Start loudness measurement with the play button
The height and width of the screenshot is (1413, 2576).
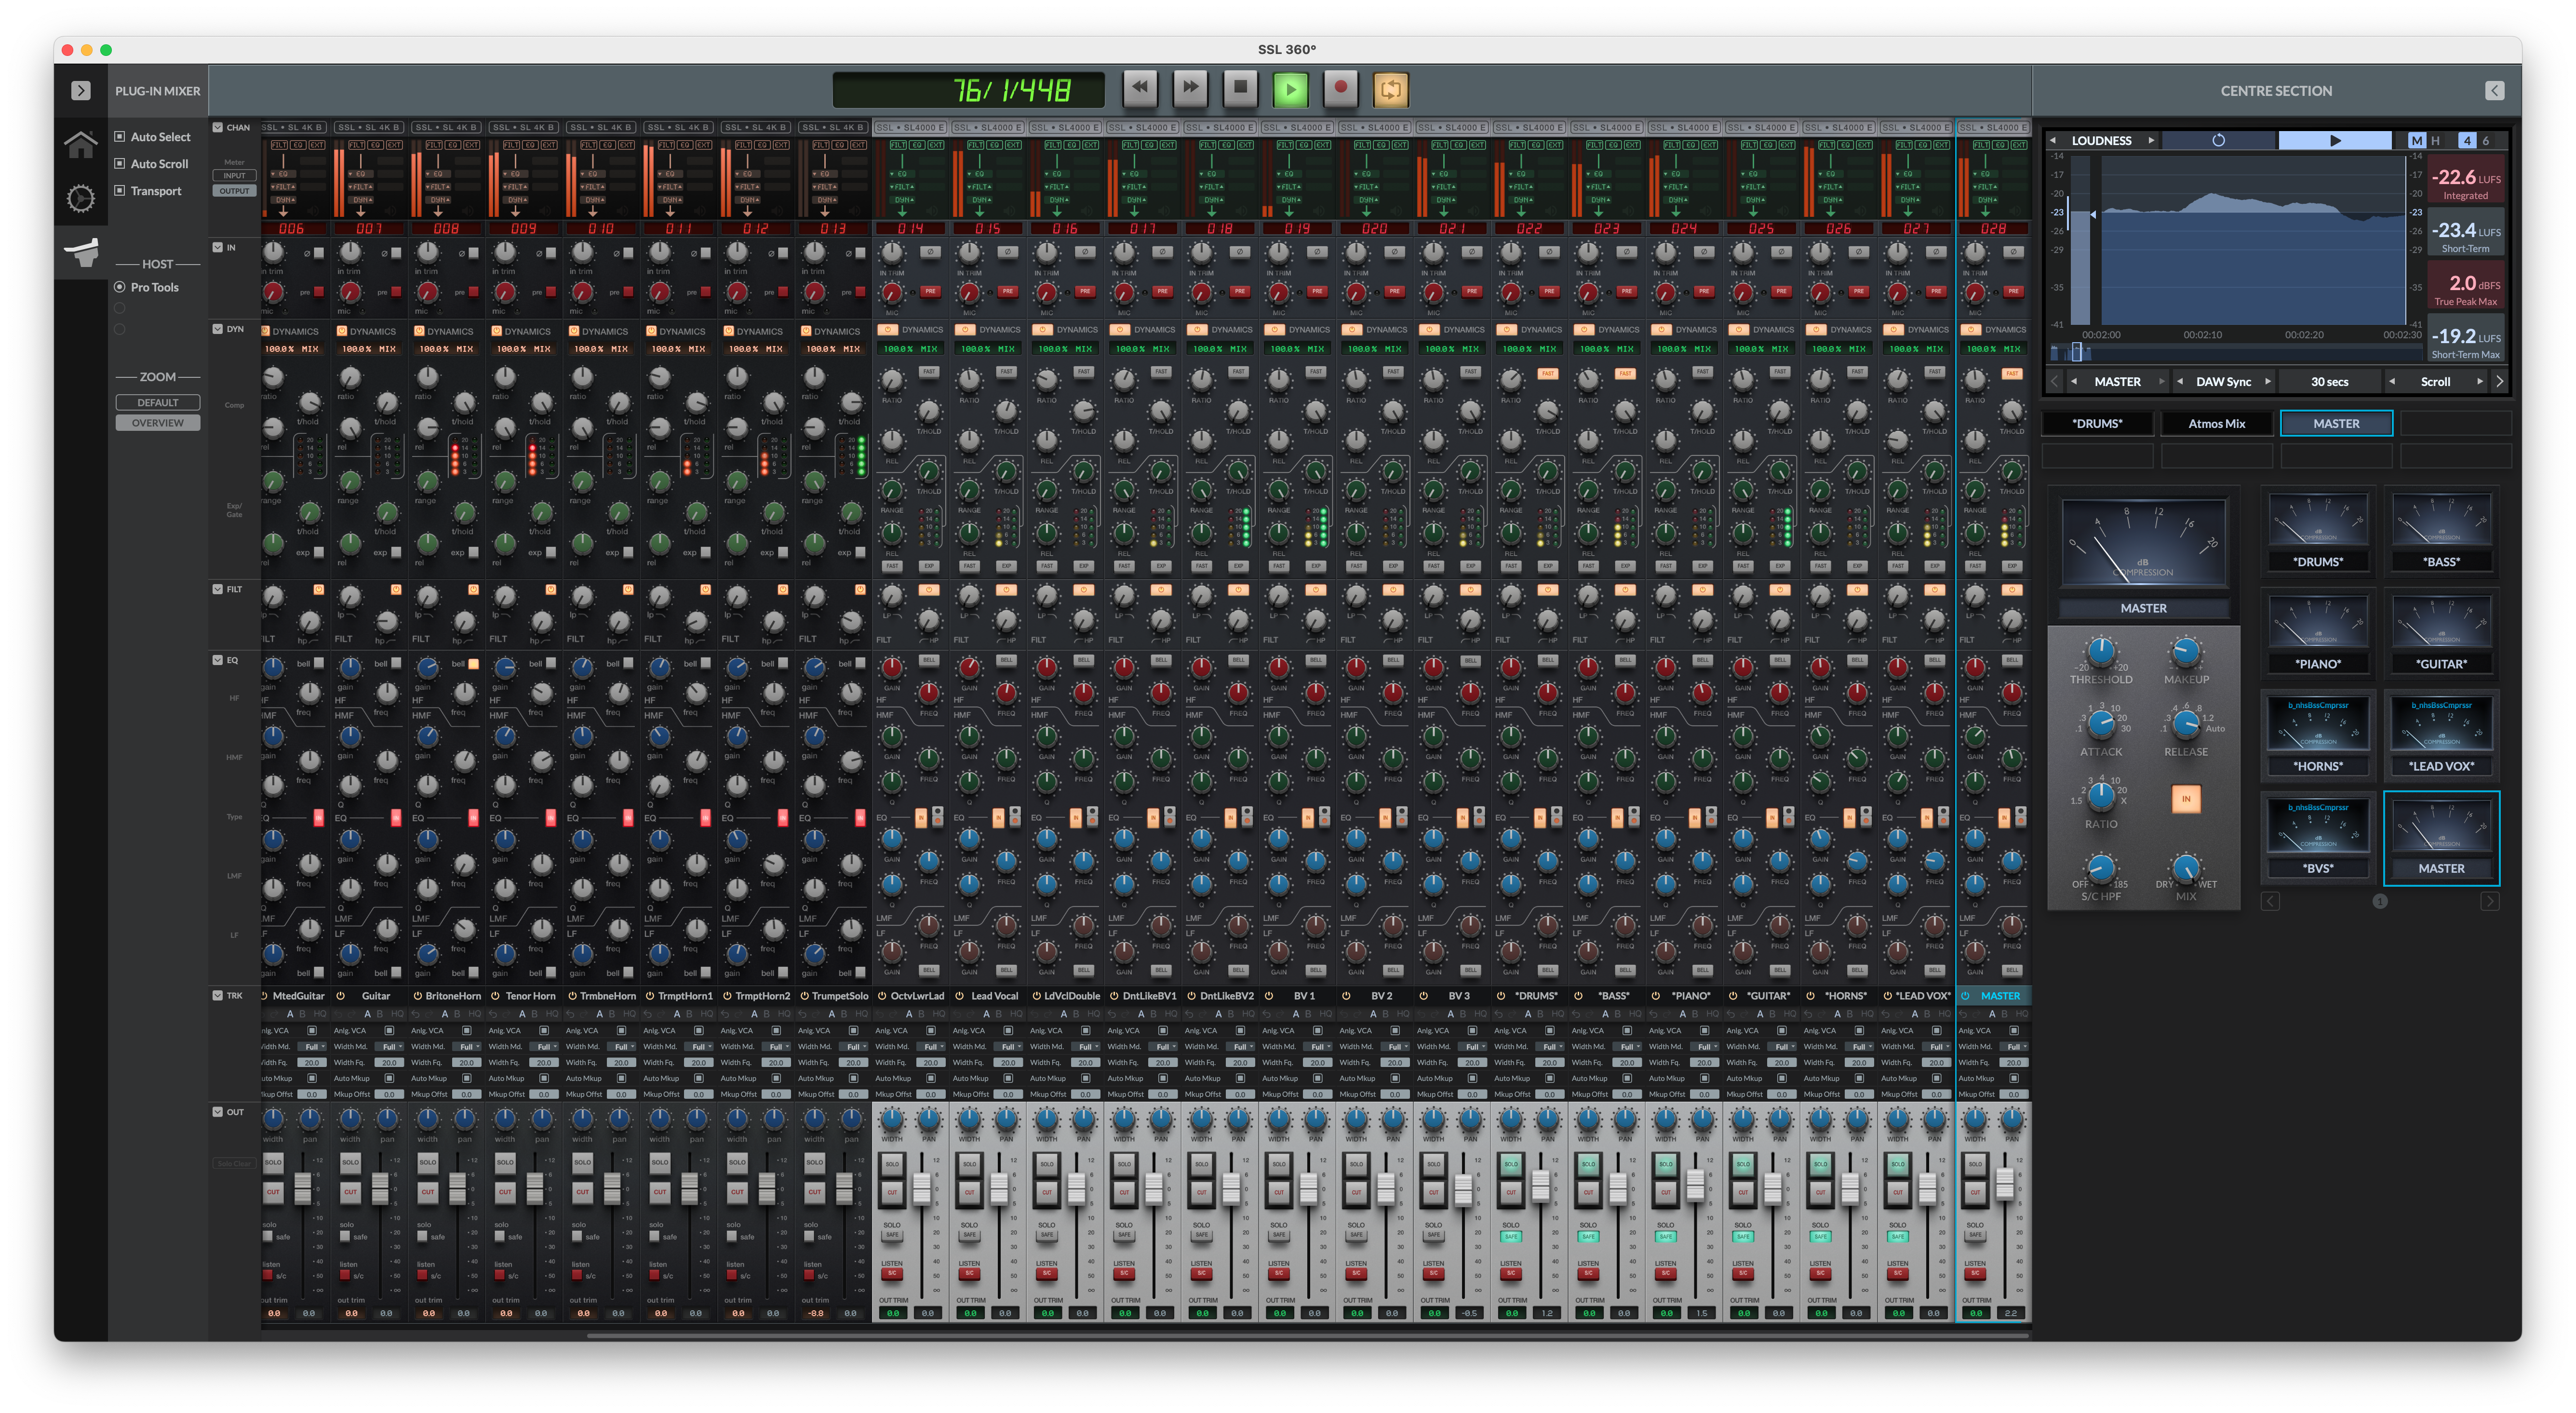coord(2335,141)
